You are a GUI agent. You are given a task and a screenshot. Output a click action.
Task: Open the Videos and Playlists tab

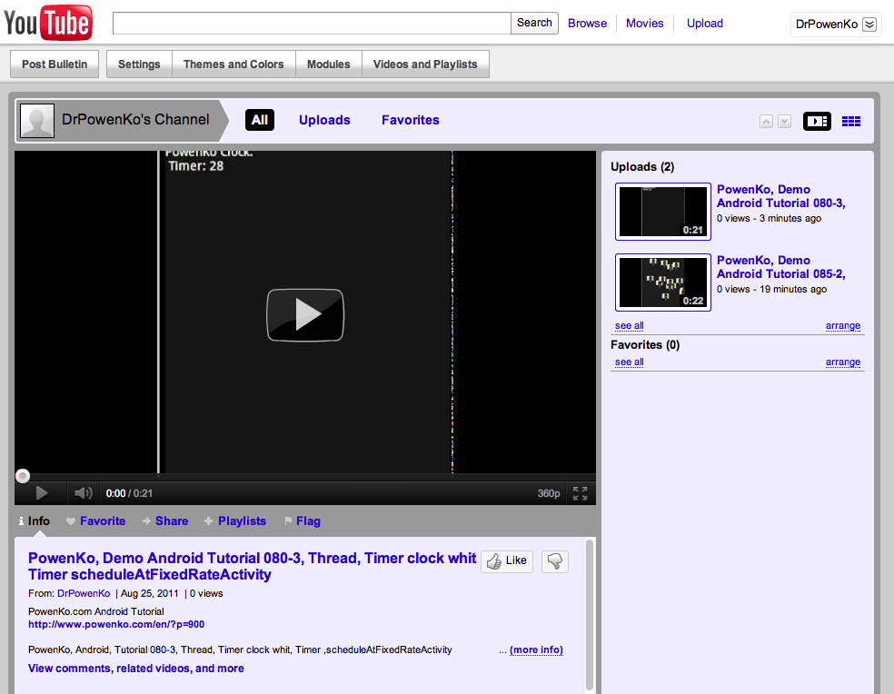coord(425,64)
